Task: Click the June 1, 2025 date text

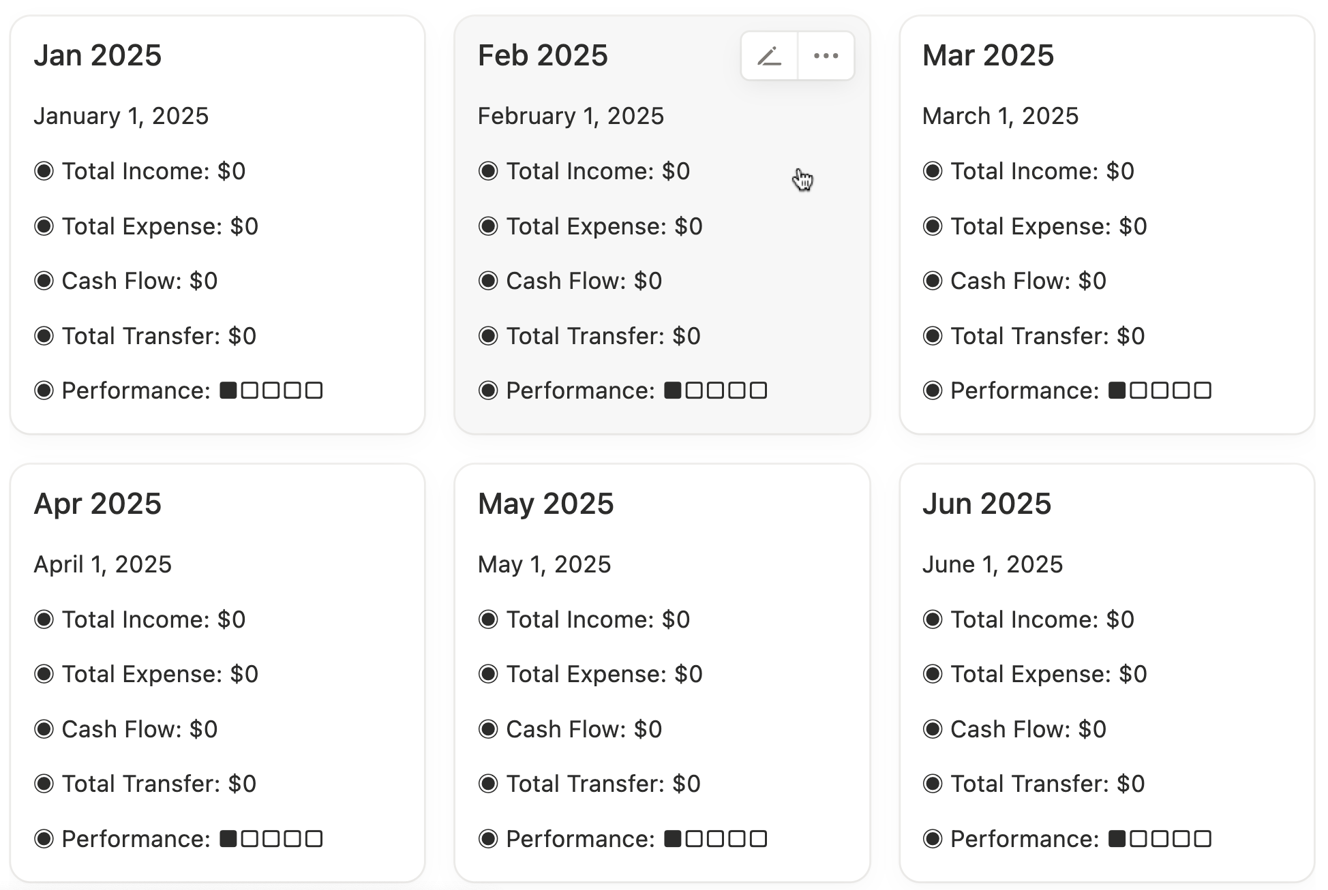Action: (x=992, y=564)
